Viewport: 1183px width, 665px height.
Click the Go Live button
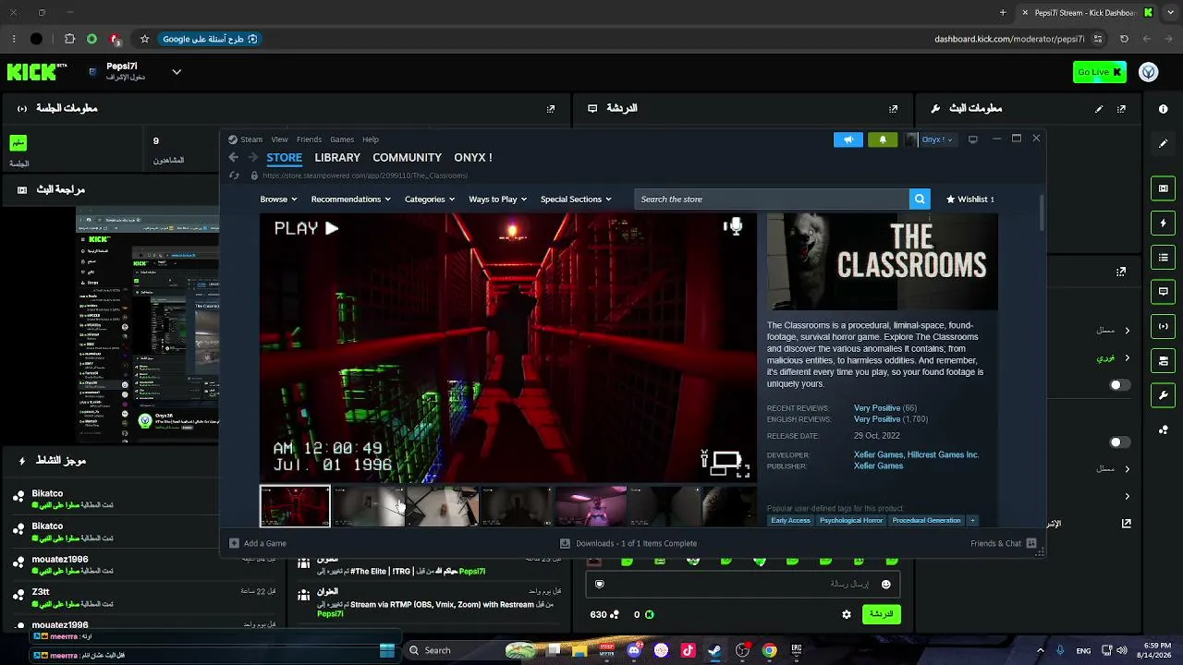(1100, 72)
